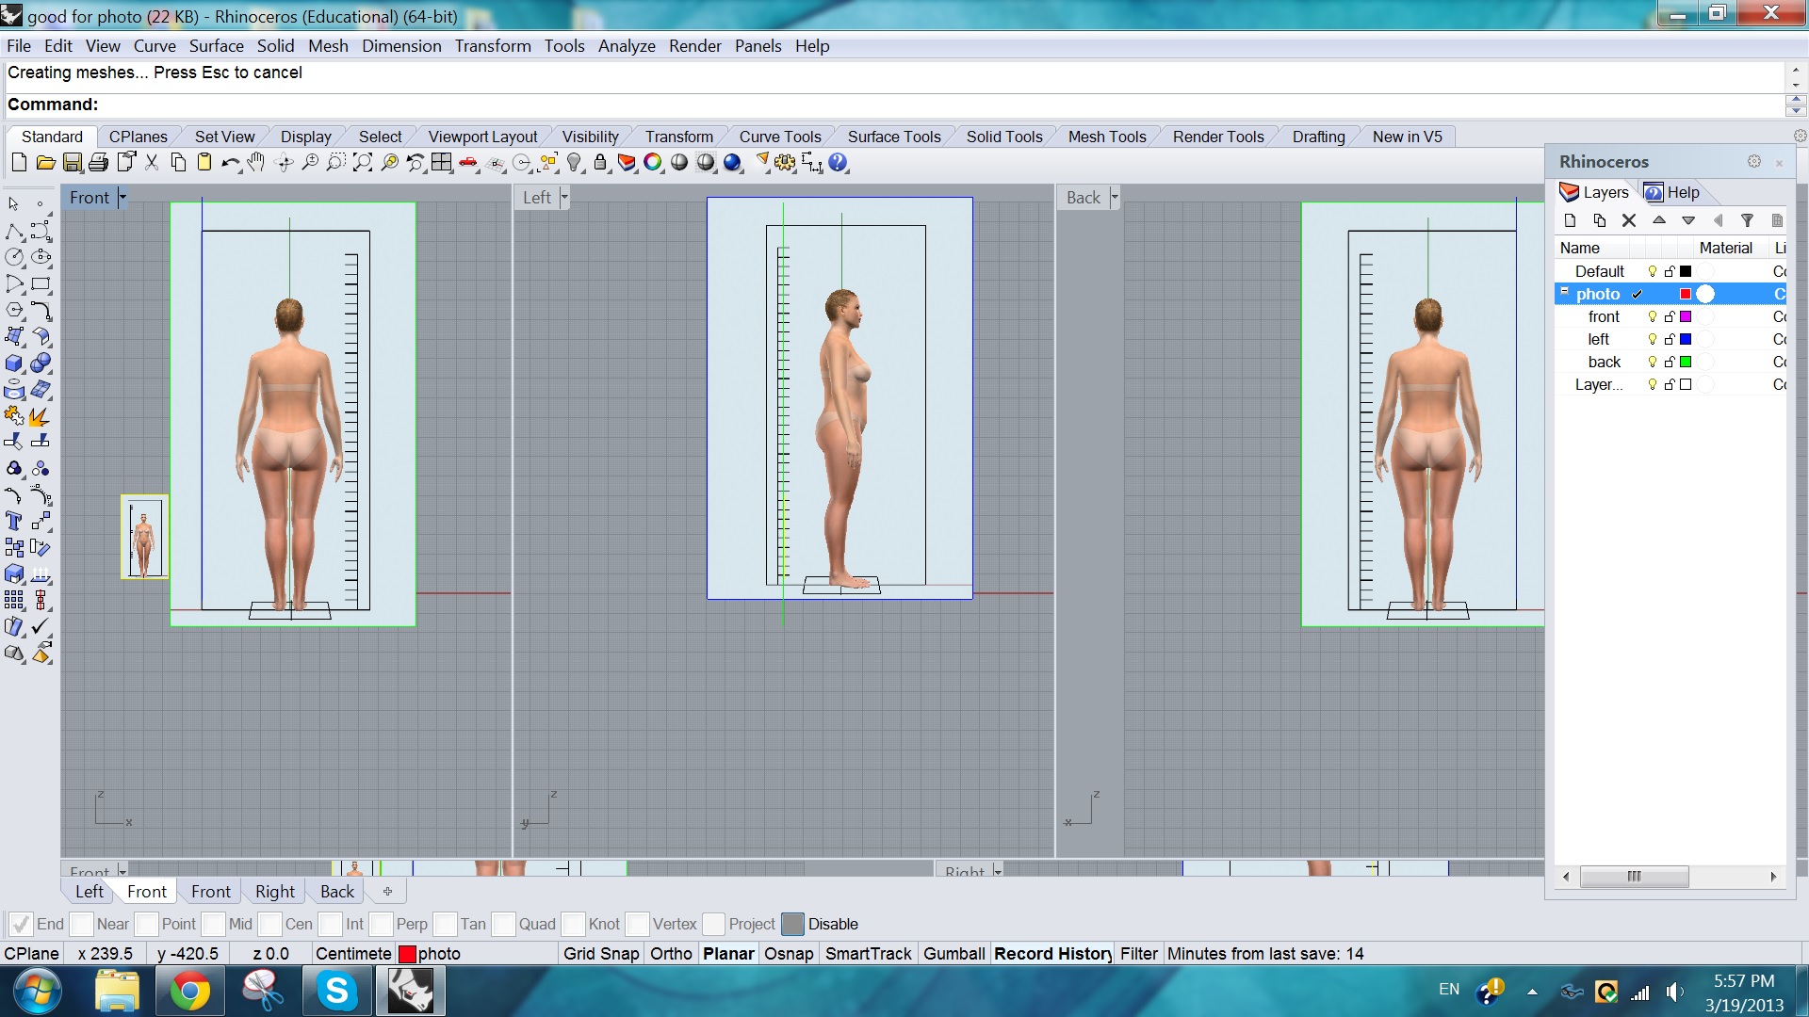This screenshot has width=1809, height=1017.
Task: Click the Gumball status bar button
Action: (x=953, y=954)
